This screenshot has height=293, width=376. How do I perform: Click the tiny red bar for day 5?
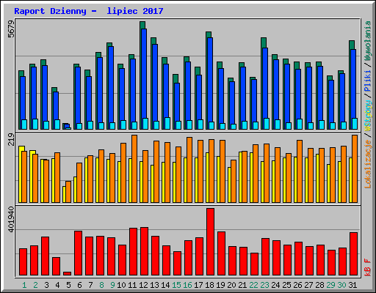pos(67,274)
